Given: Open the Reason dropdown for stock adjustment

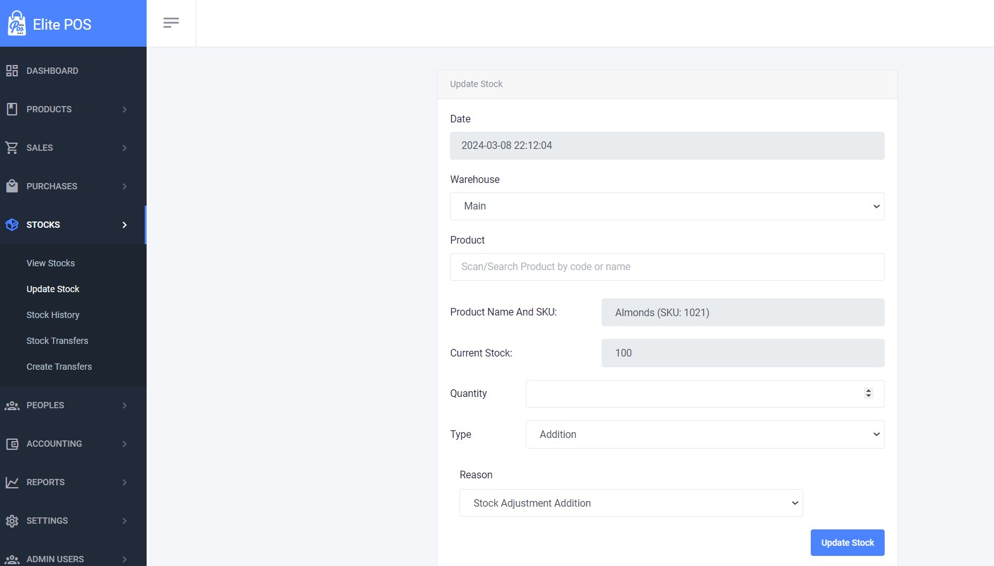Looking at the screenshot, I should (631, 503).
